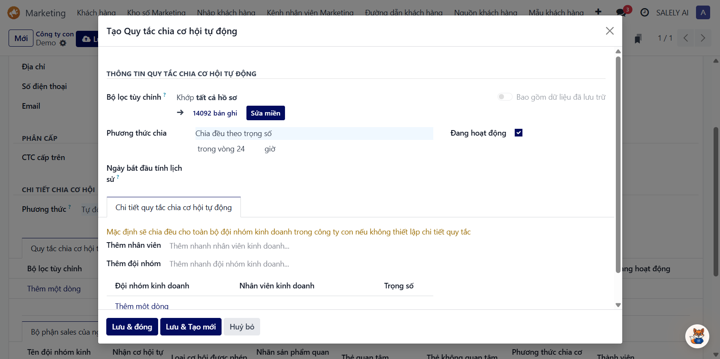The image size is (720, 359).
Task: Uncheck the Đang hoạt động checkbox
Action: (x=519, y=133)
